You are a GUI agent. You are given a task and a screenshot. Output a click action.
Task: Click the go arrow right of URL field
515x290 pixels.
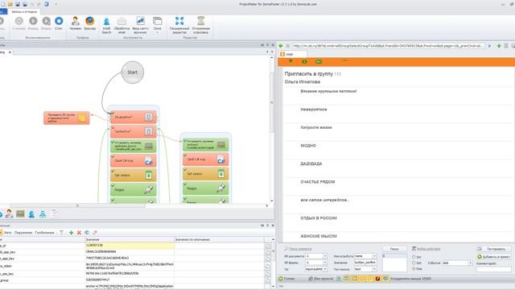(x=490, y=46)
